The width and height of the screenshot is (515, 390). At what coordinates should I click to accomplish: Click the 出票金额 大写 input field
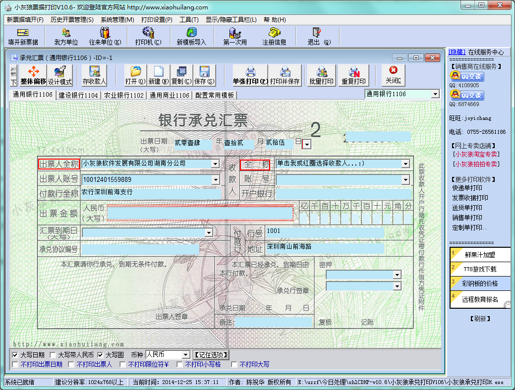pyautogui.click(x=200, y=213)
